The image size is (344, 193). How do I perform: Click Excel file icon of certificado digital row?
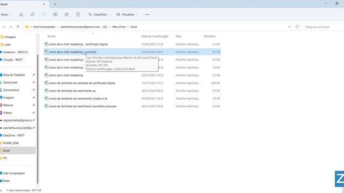pos(47,44)
